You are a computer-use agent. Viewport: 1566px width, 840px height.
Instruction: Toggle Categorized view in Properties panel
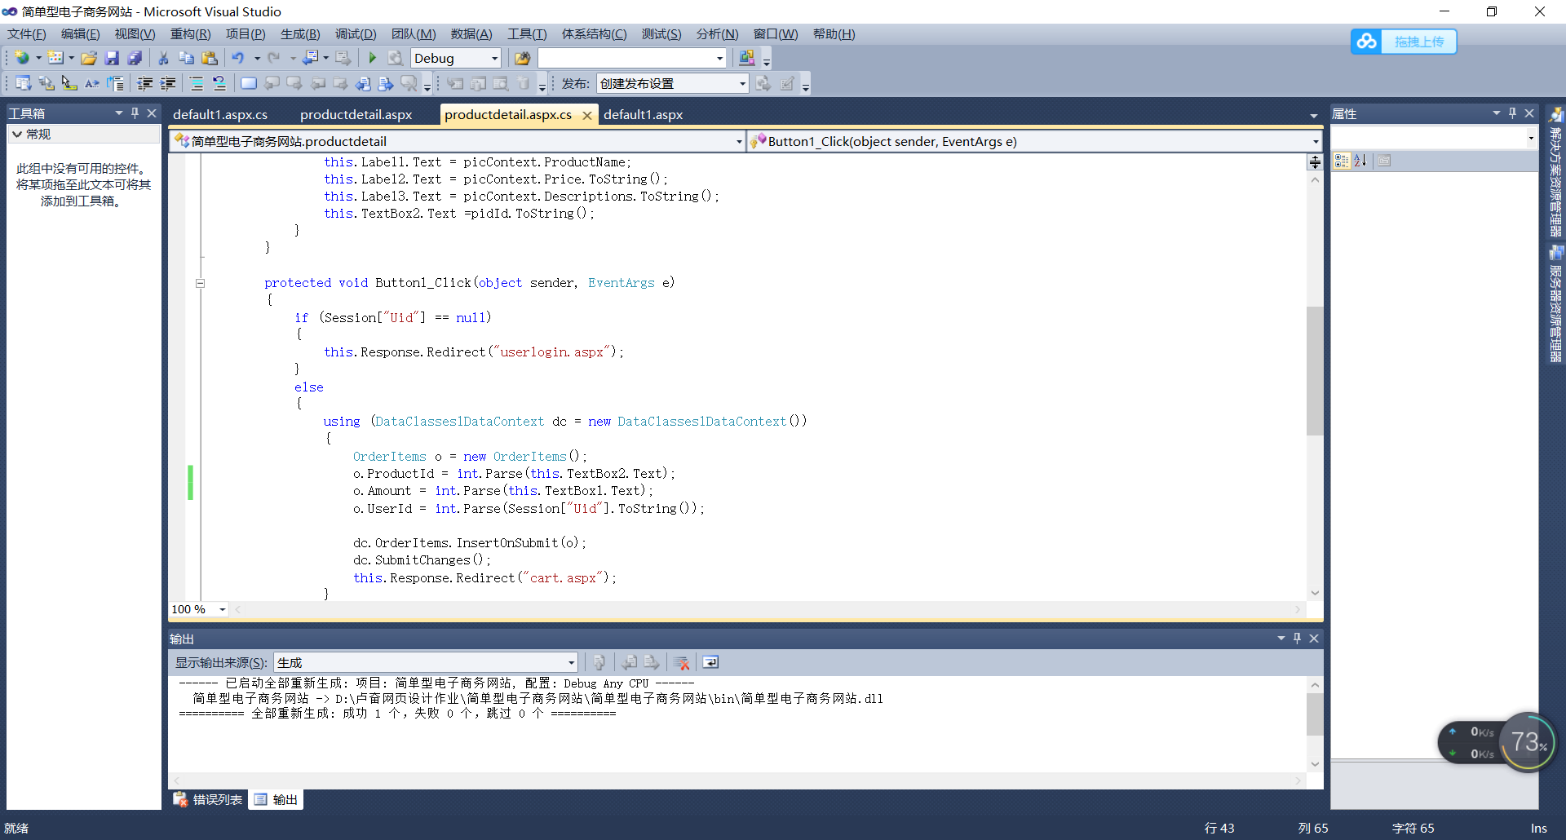point(1342,161)
